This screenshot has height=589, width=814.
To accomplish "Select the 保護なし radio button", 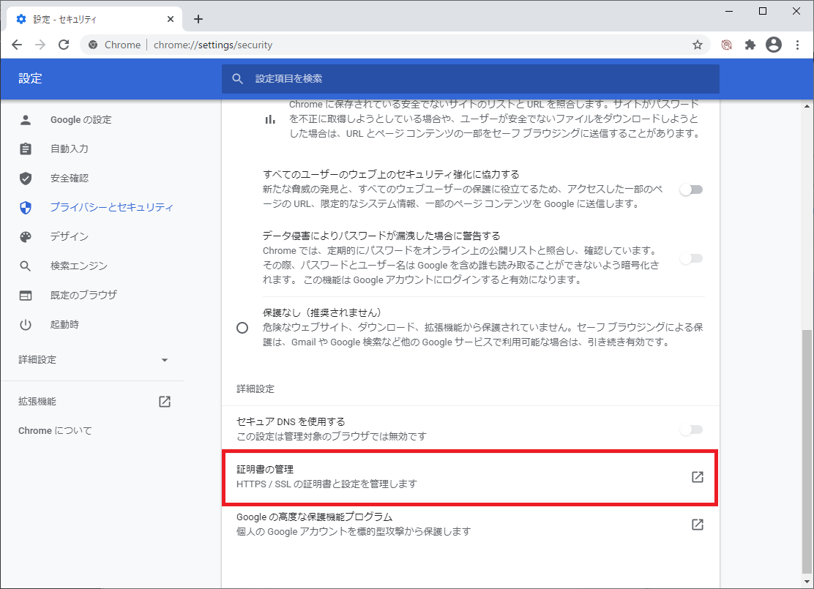I will tap(243, 328).
